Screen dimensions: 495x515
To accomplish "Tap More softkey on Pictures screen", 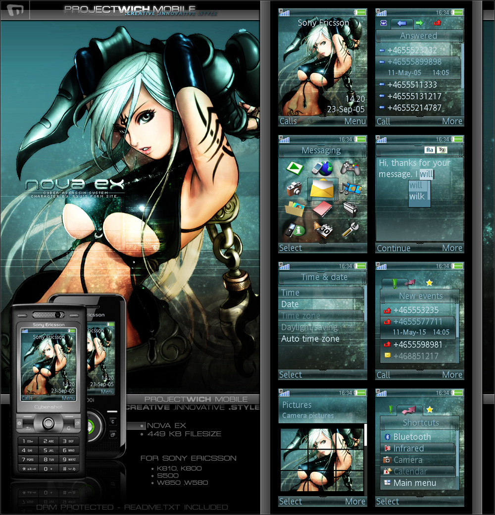I will (355, 502).
